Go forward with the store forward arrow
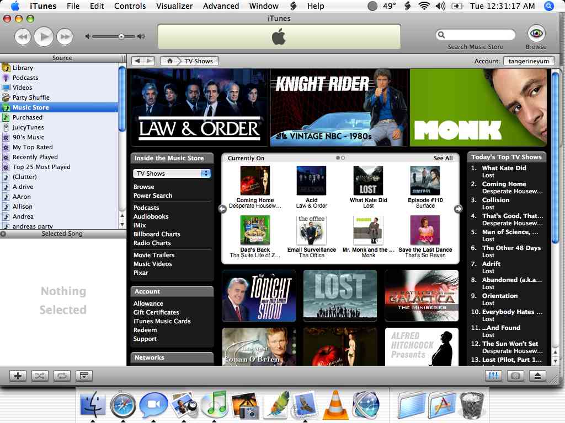This screenshot has width=565, height=423. pos(149,61)
